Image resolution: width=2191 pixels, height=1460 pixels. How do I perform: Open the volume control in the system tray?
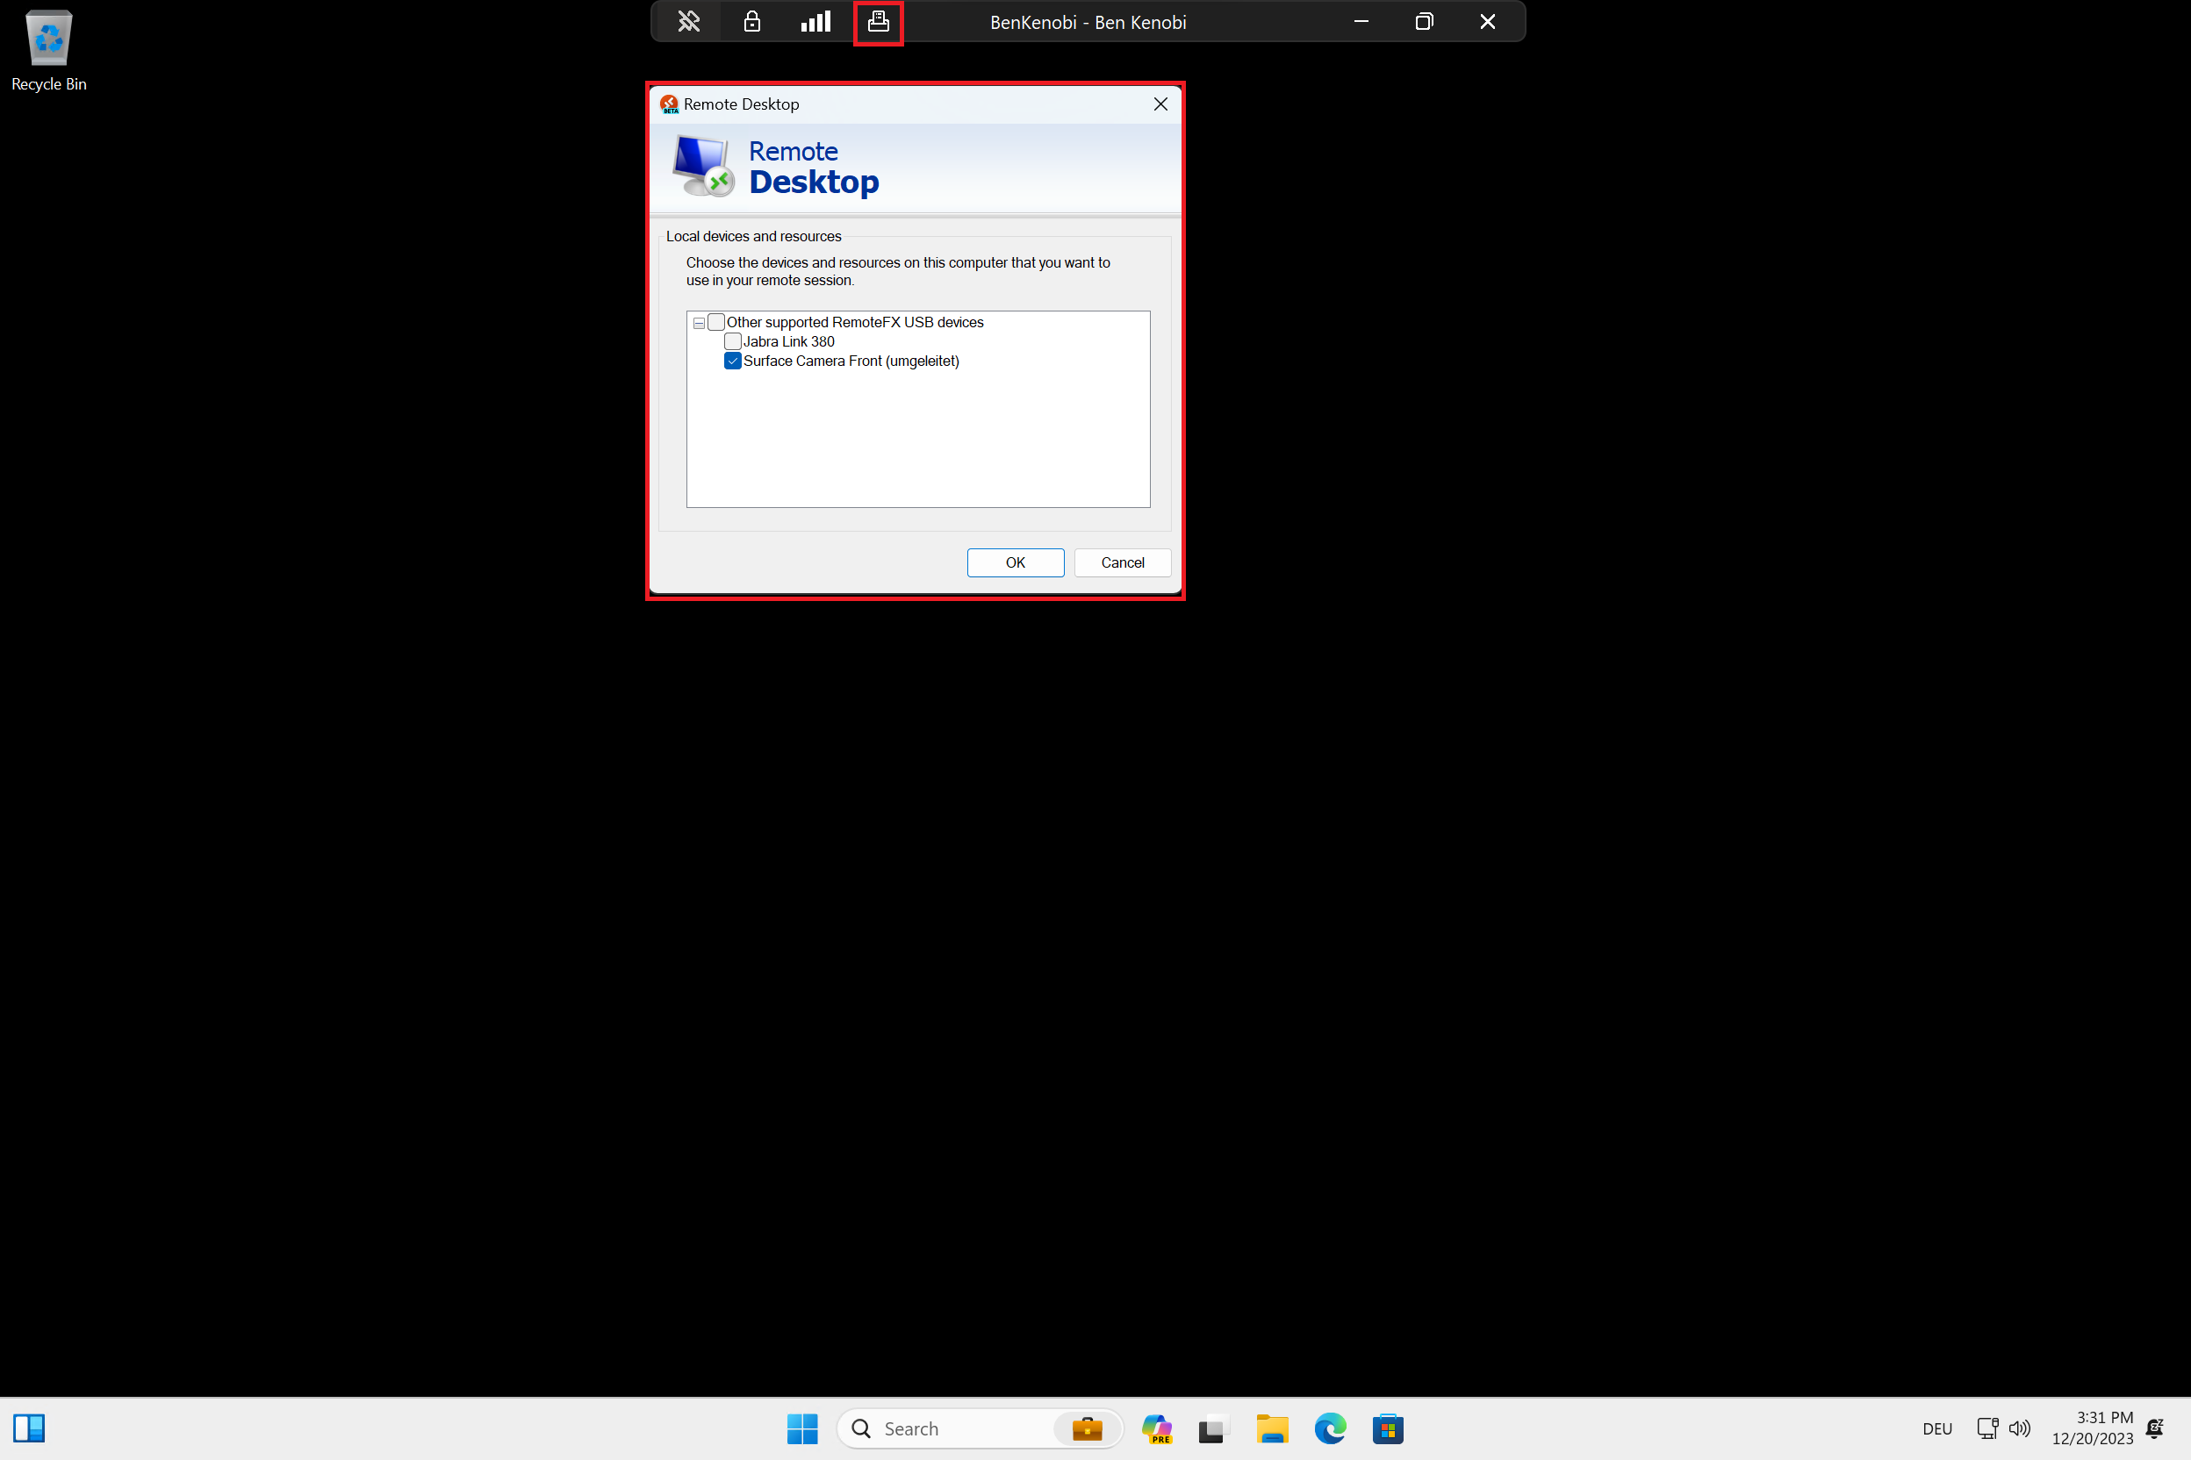pyautogui.click(x=2019, y=1428)
